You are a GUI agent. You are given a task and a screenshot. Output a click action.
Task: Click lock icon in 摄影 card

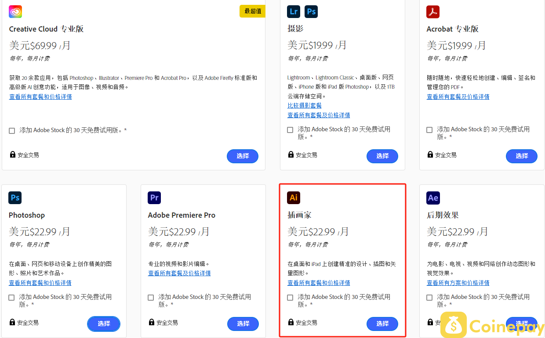point(291,155)
